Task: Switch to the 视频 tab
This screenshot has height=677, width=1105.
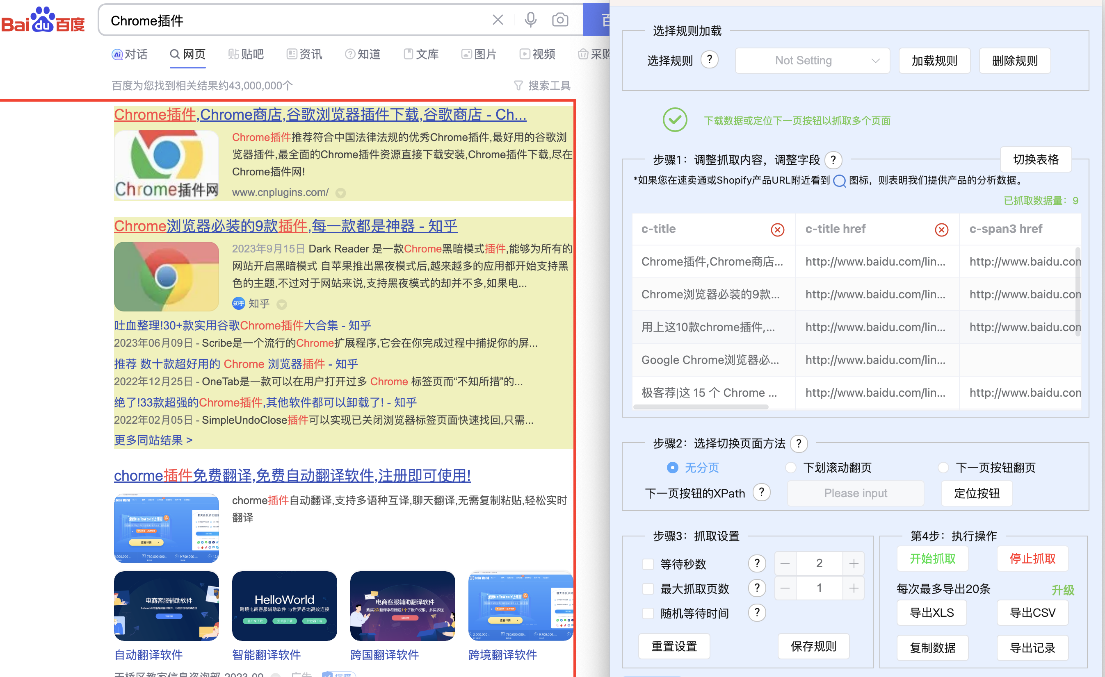Action: [537, 54]
